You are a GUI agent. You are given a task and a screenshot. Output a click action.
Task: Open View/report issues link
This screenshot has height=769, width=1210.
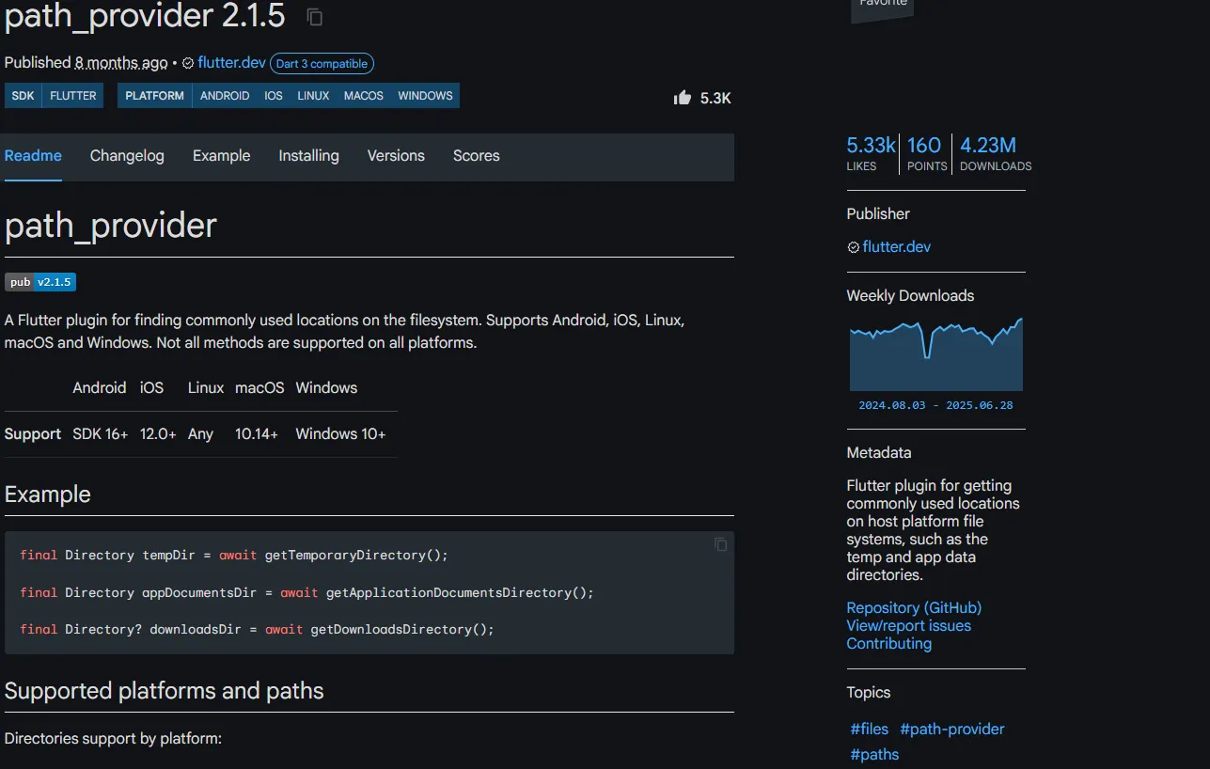point(908,626)
